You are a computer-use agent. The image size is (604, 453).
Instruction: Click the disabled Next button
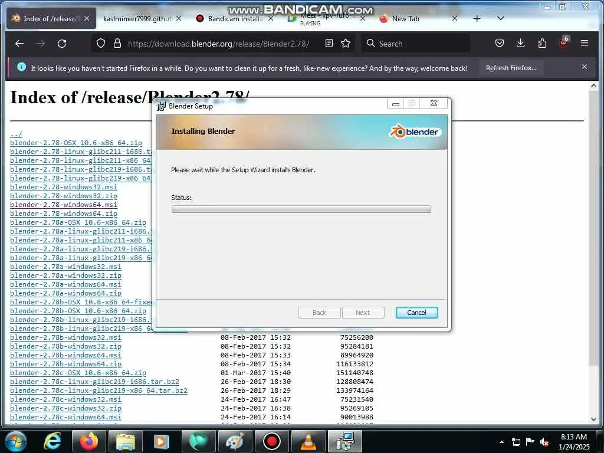(x=363, y=313)
